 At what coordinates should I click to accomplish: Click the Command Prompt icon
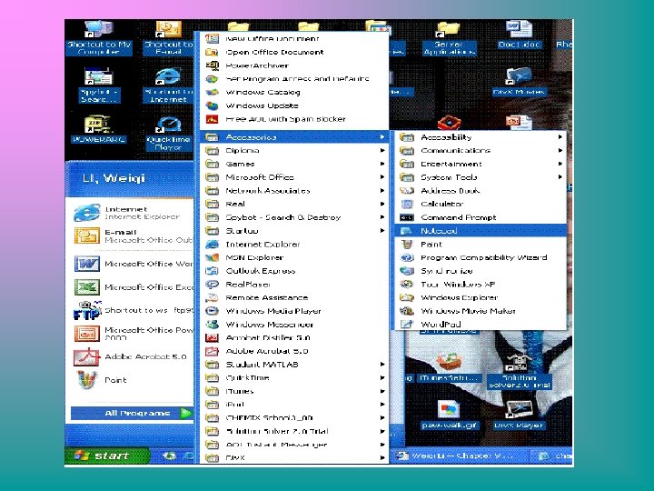(407, 217)
